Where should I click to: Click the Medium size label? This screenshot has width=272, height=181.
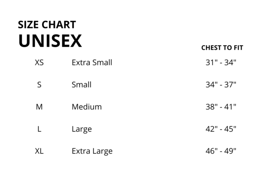click(x=87, y=107)
